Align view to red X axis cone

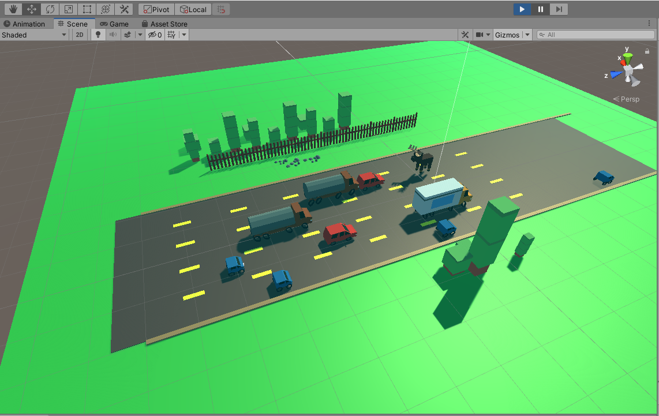tap(623, 63)
